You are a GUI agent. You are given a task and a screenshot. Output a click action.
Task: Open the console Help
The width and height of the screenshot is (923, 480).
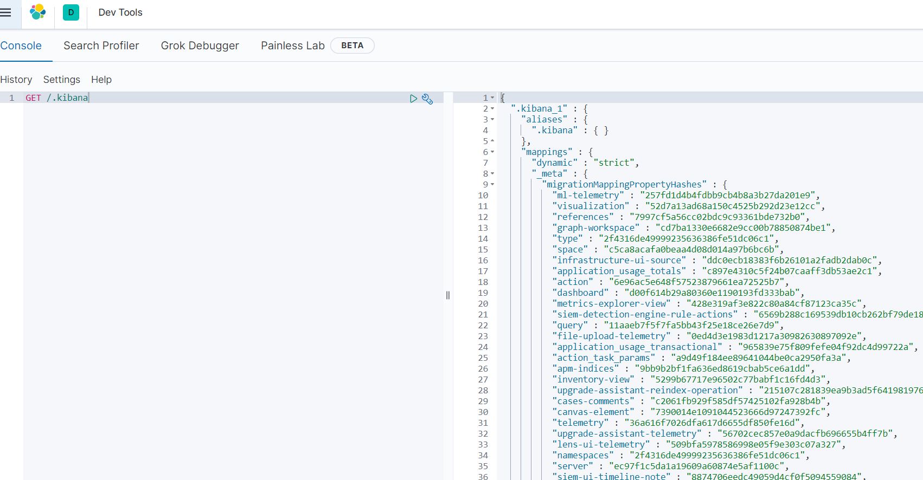[x=101, y=80]
